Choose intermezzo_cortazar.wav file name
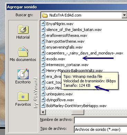This screenshot has width=127, height=135. pos(67,65)
